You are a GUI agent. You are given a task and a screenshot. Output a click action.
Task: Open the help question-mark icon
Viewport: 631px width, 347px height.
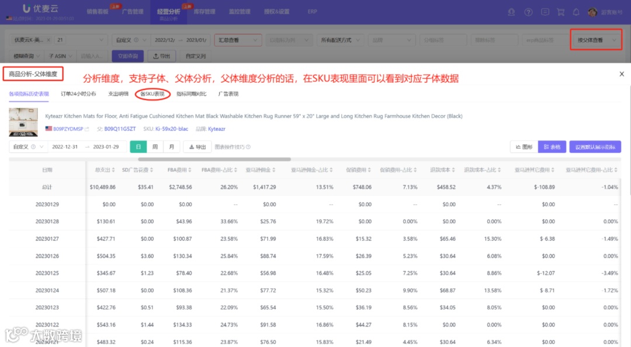click(x=528, y=12)
